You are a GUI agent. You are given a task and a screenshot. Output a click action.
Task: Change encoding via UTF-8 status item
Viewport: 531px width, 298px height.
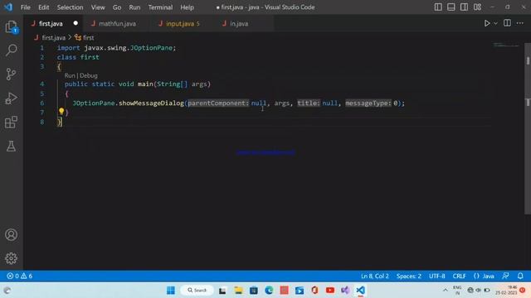pos(437,276)
